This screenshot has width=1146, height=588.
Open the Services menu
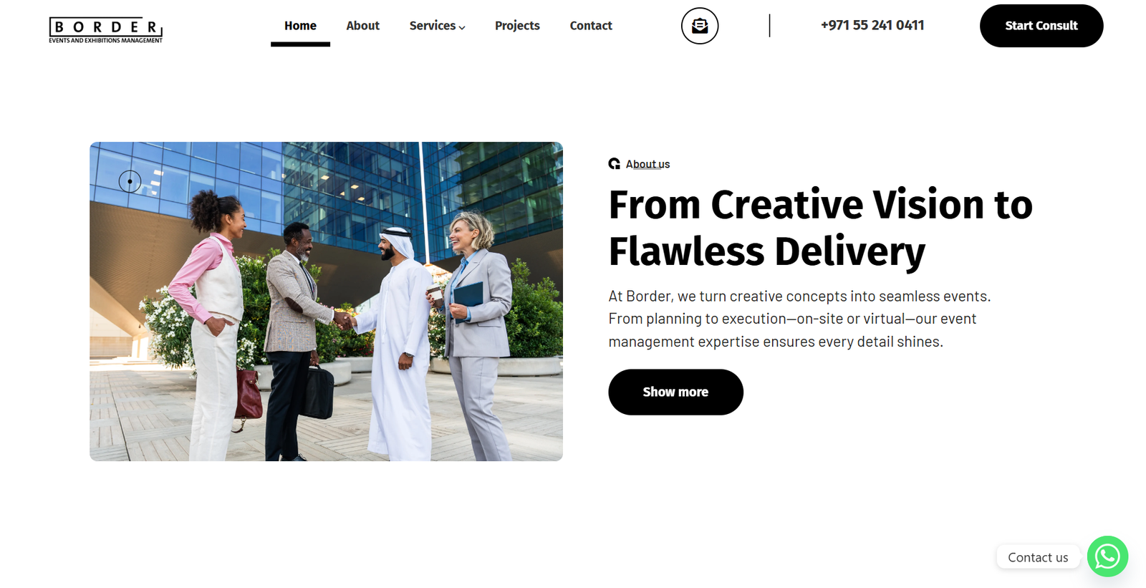click(x=433, y=26)
